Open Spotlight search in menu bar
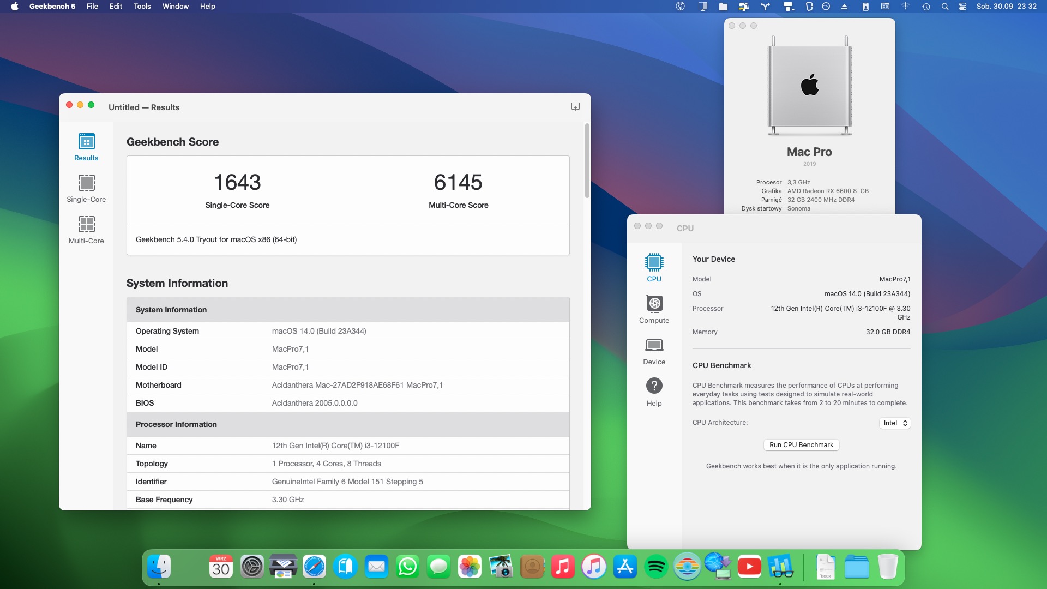This screenshot has width=1047, height=589. 945,7
